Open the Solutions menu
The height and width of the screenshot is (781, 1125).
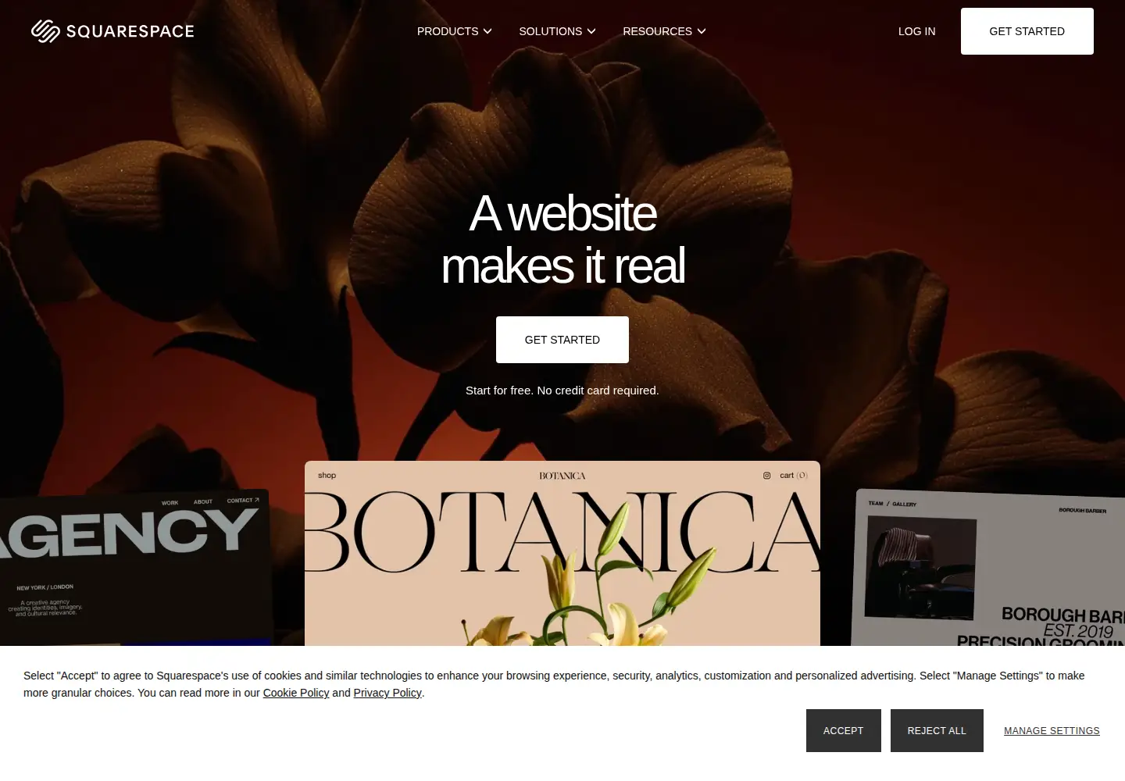click(558, 31)
